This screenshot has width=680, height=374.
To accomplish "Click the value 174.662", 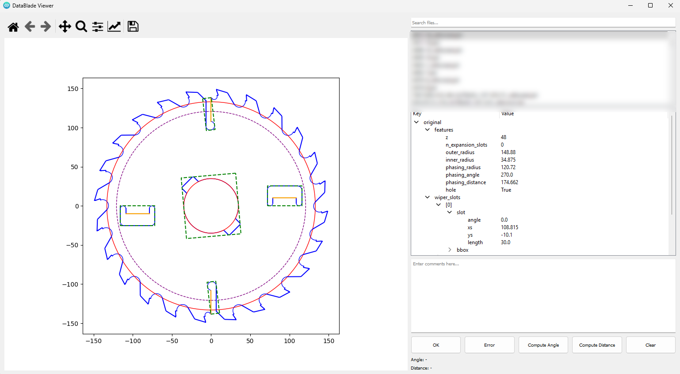I will 509,182.
